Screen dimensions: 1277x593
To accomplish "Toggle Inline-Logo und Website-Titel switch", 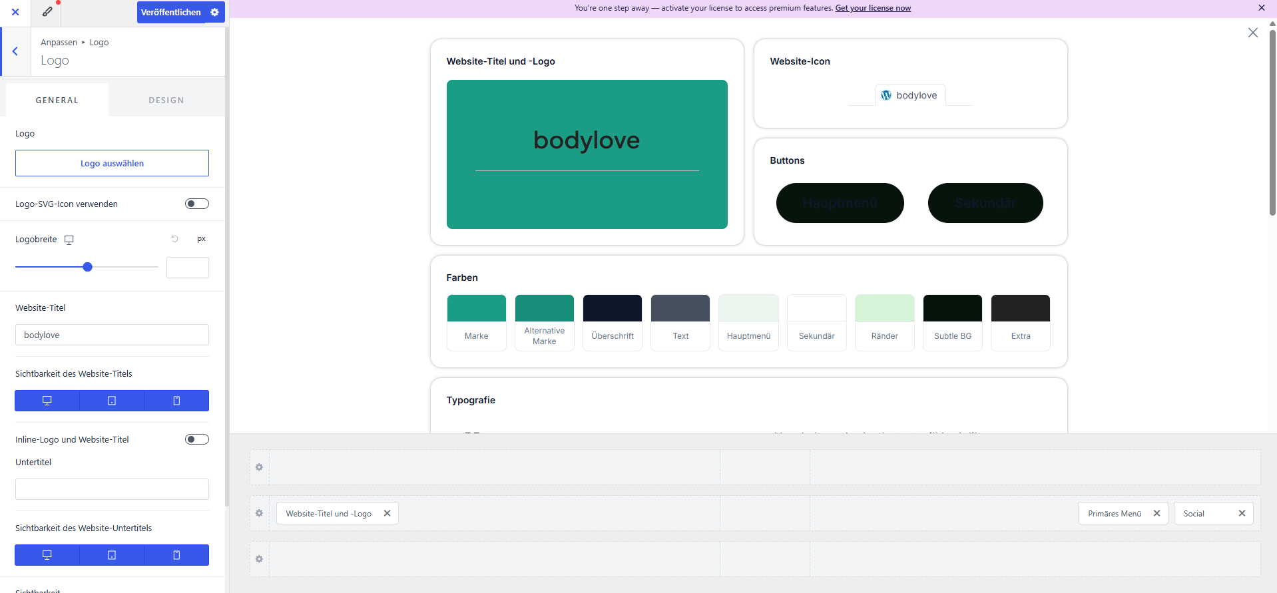I will 197,439.
